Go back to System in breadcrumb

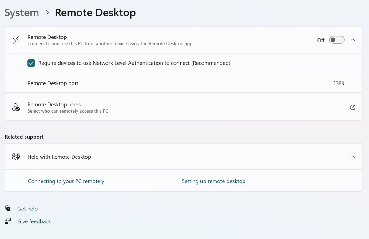(x=22, y=13)
